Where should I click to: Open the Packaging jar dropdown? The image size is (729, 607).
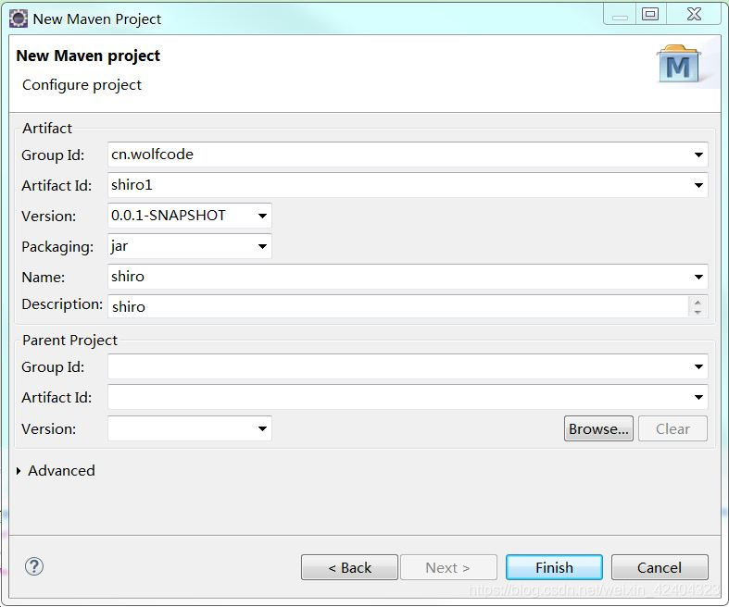[x=262, y=247]
